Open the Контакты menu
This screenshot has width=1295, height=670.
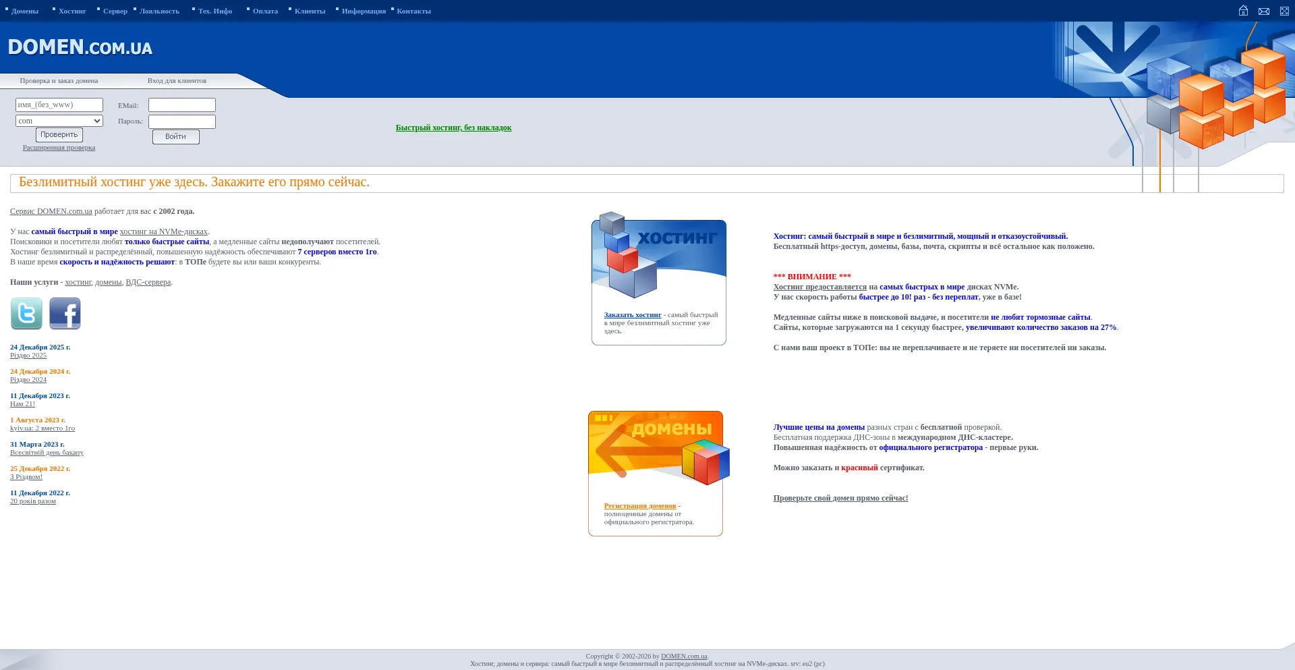(413, 11)
